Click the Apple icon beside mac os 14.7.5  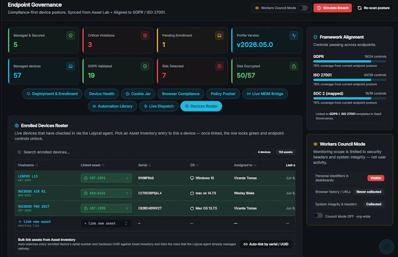tap(192, 193)
